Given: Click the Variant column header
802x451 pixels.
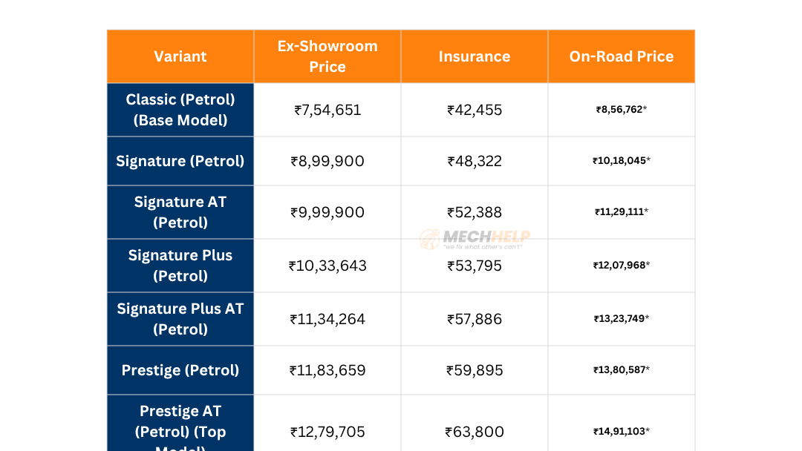Looking at the screenshot, I should point(180,56).
